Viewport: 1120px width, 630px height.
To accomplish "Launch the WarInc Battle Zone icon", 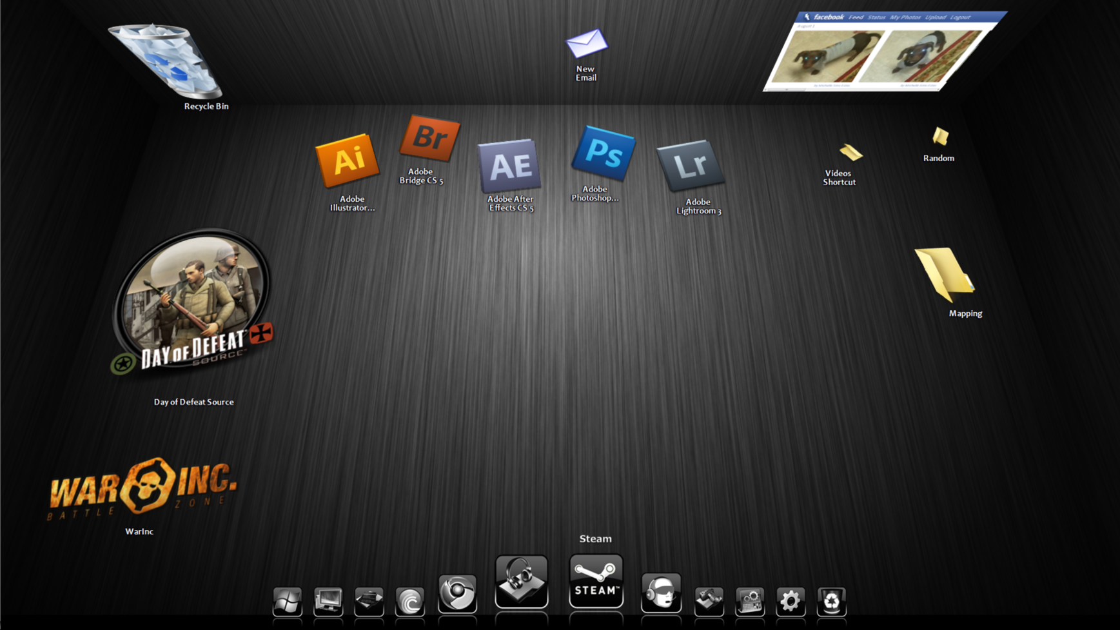I will coord(142,489).
